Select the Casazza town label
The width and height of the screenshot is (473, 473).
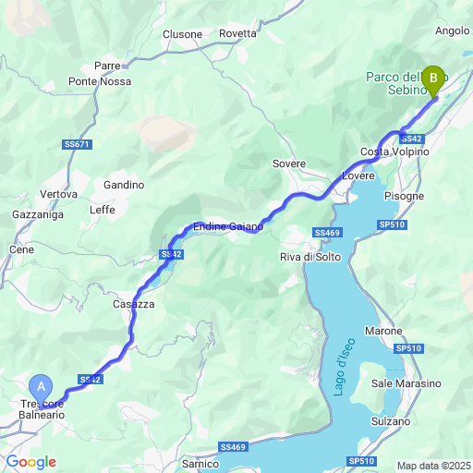point(134,304)
